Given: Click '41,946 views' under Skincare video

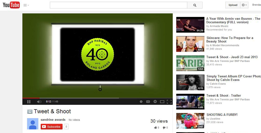Looking at the screenshot, I should click(214, 49).
